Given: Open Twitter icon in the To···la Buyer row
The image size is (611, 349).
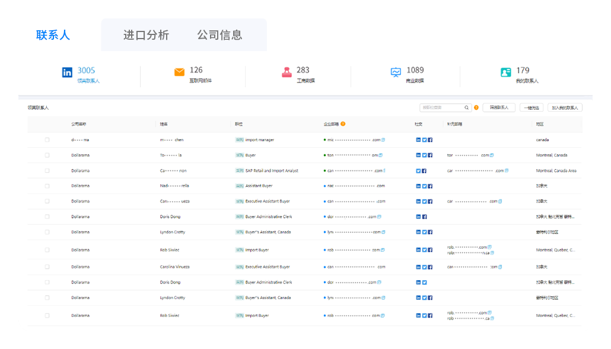Looking at the screenshot, I should click(x=424, y=155).
